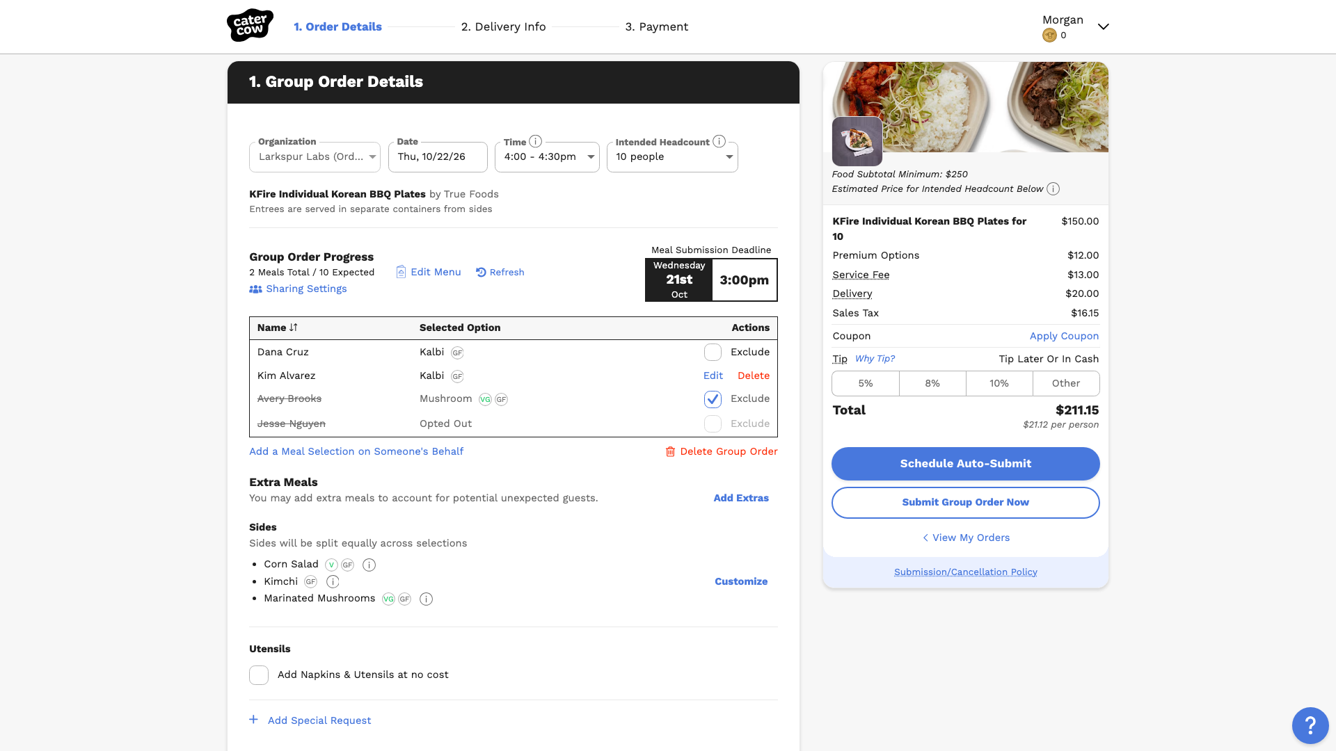The height and width of the screenshot is (751, 1336).
Task: Click the Marinated Mushrooms info icon
Action: (x=427, y=599)
